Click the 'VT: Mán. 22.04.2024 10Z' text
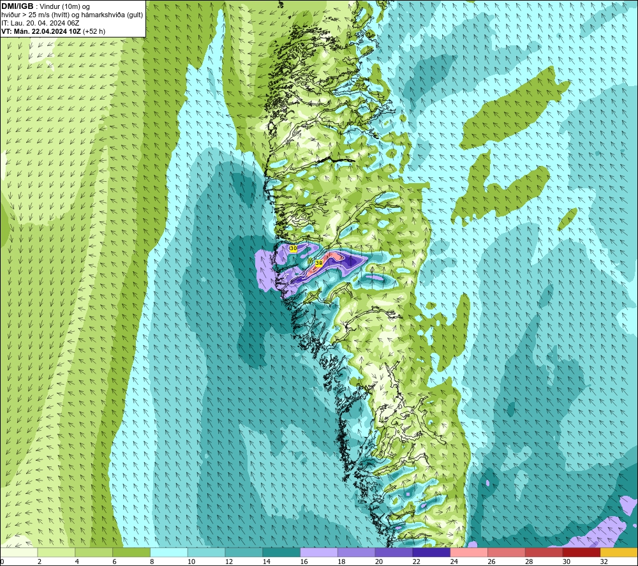This screenshot has height=566, width=638. coord(41,31)
